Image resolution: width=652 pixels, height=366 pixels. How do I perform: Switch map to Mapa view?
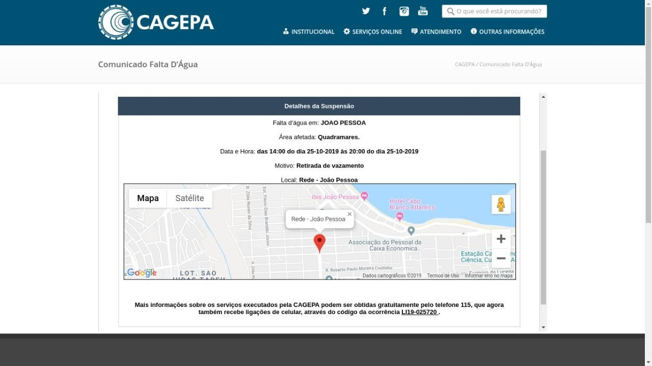point(148,198)
